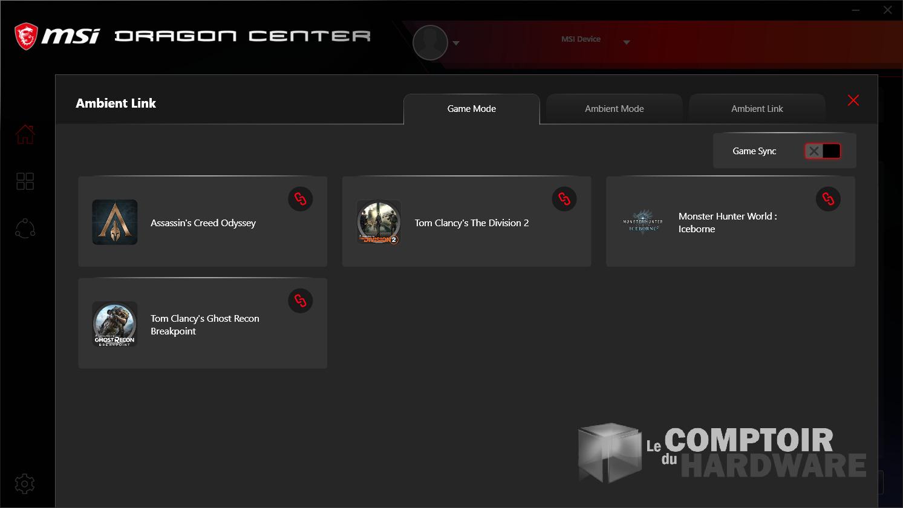Open the Home icon in left sidebar
903x508 pixels.
pyautogui.click(x=25, y=134)
